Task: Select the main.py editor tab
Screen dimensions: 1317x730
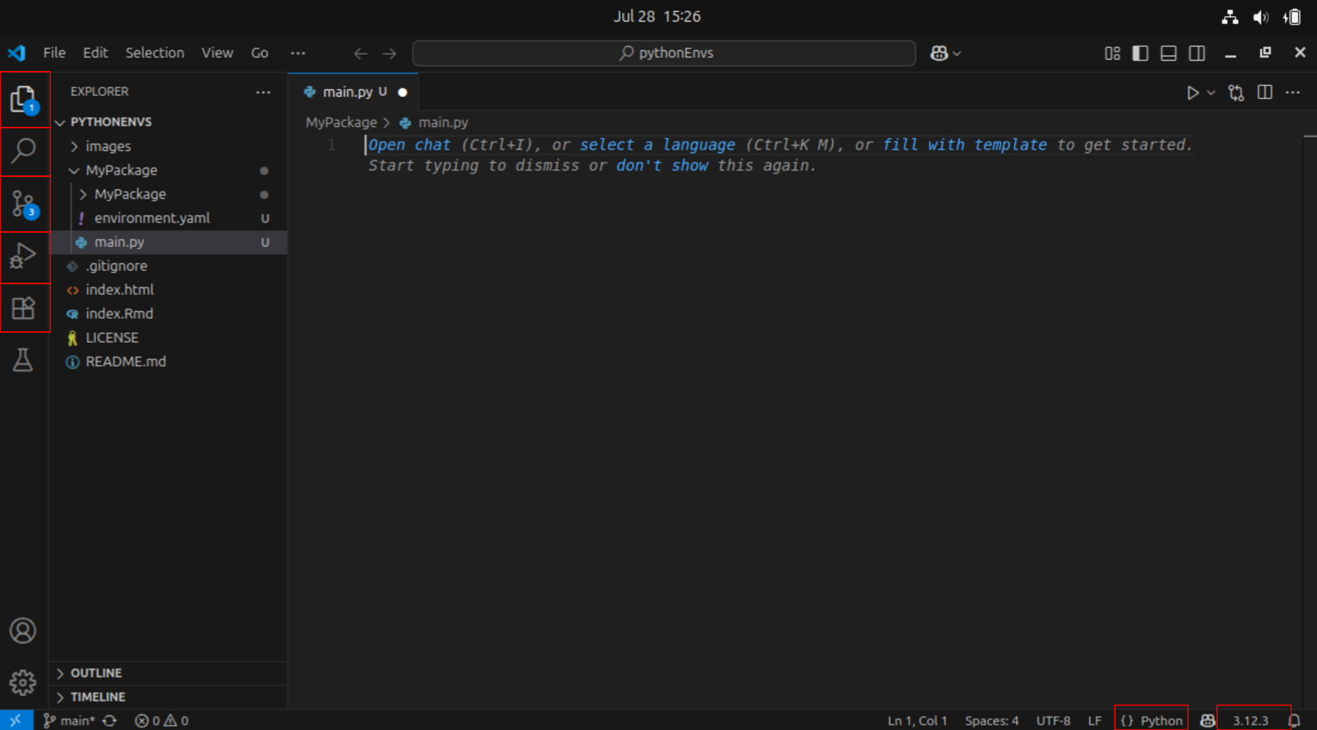Action: point(354,92)
